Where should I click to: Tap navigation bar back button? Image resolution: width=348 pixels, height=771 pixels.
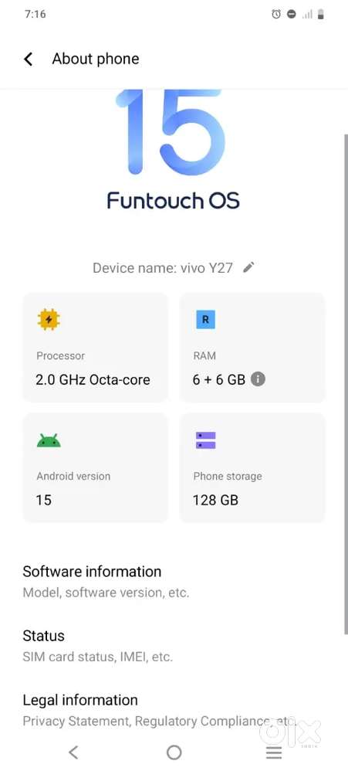click(73, 752)
